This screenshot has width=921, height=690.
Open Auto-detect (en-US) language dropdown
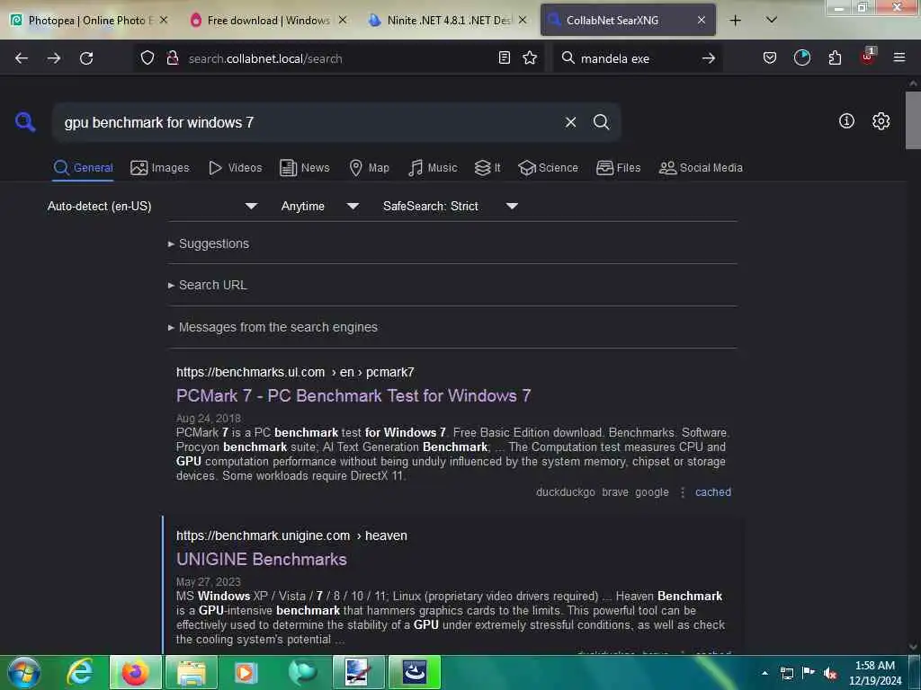pos(152,206)
